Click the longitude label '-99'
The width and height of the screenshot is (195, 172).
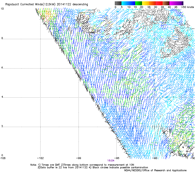click(79, 158)
